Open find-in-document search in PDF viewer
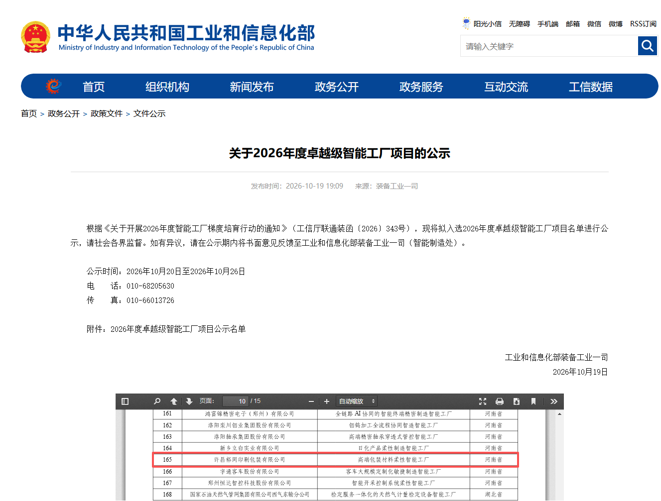 [157, 401]
